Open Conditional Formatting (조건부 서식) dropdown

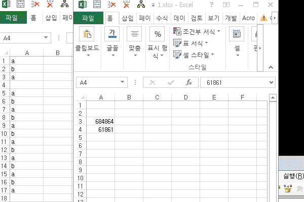[x=197, y=31]
